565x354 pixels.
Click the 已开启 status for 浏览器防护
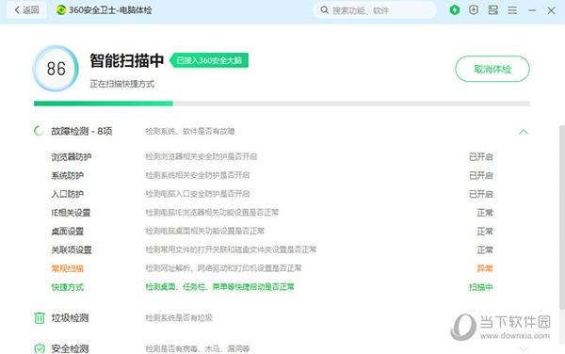[480, 157]
